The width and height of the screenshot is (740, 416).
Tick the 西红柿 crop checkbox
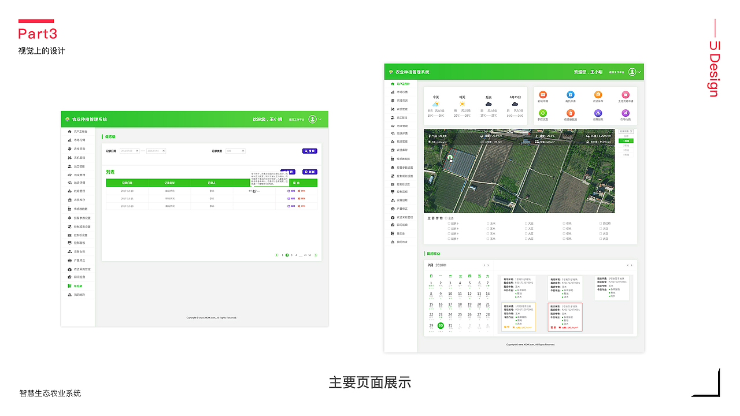601,223
